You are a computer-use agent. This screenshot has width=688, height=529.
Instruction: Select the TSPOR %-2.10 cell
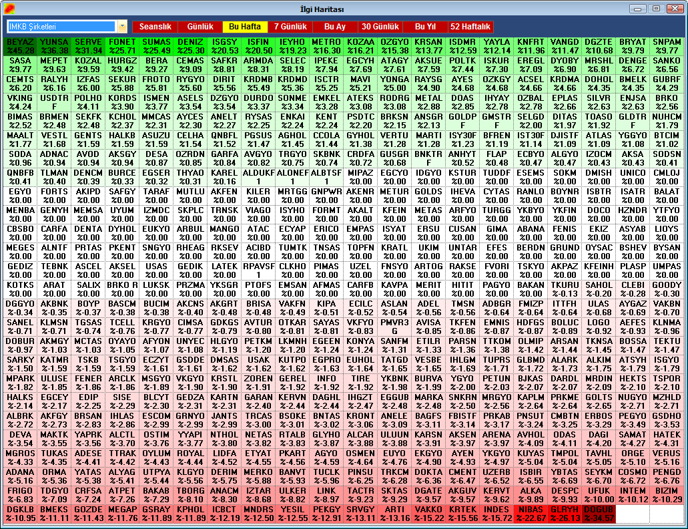tap(667, 383)
